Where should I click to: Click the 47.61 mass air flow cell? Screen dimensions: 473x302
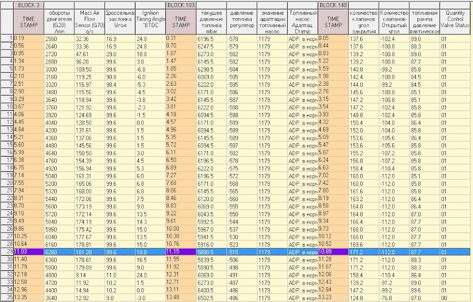click(x=89, y=53)
